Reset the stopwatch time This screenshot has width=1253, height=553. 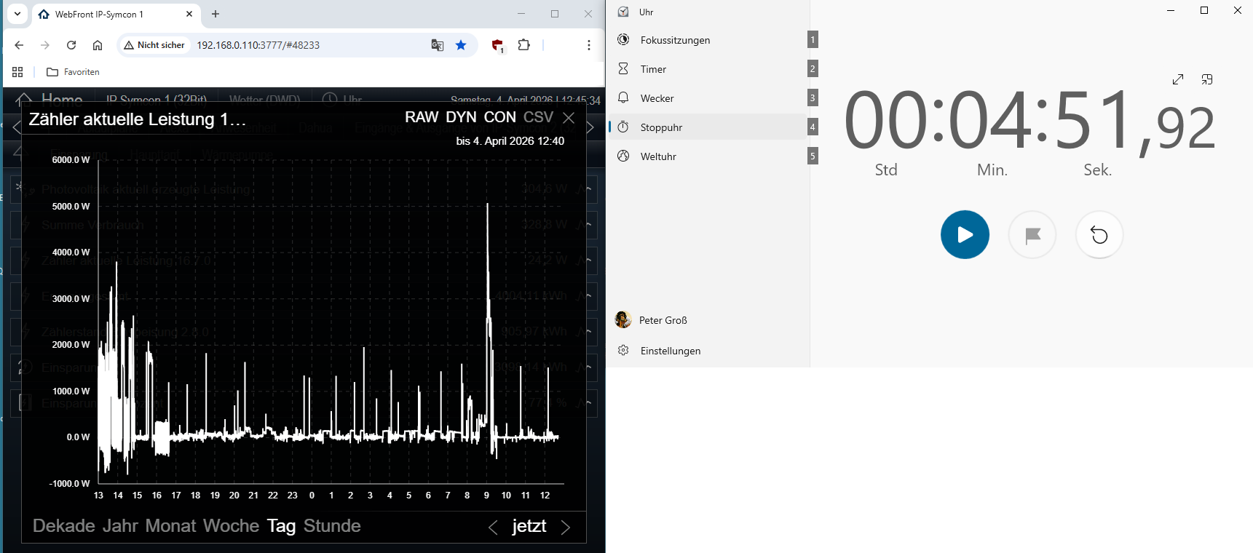[x=1099, y=235]
